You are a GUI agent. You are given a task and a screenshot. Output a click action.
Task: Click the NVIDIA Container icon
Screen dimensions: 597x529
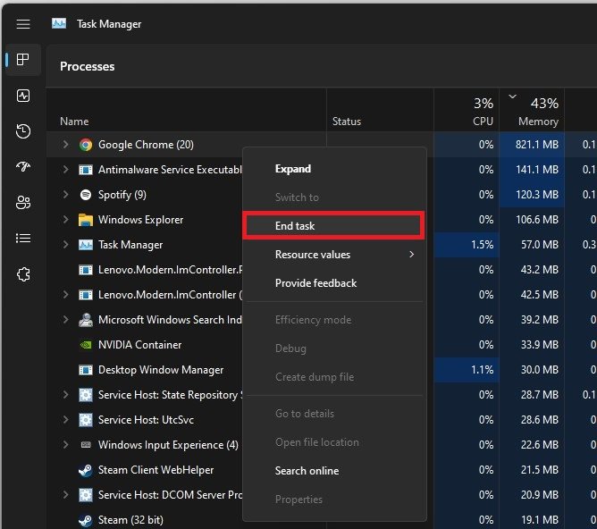tap(86, 345)
